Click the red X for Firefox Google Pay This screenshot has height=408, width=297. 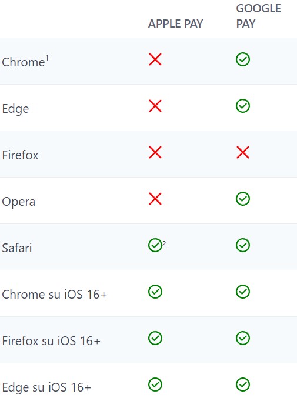click(x=243, y=152)
